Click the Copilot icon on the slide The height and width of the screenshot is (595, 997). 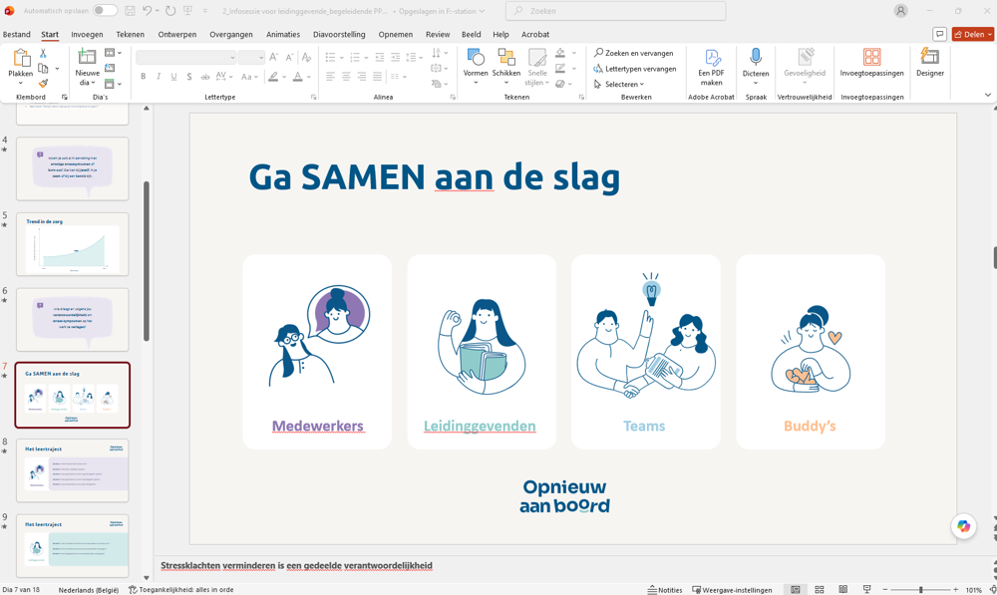click(963, 526)
